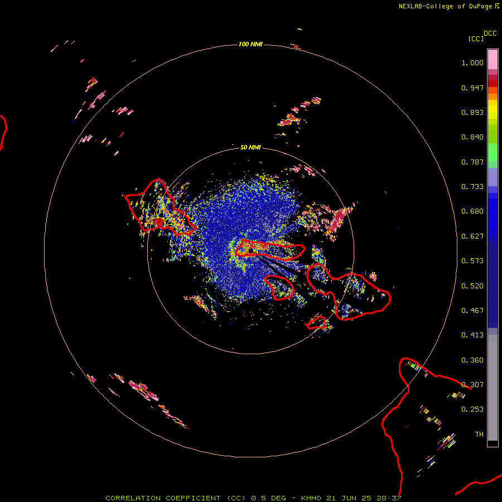Click the TH threshold label
Viewport: 502px width, 502px height.
pos(479,435)
